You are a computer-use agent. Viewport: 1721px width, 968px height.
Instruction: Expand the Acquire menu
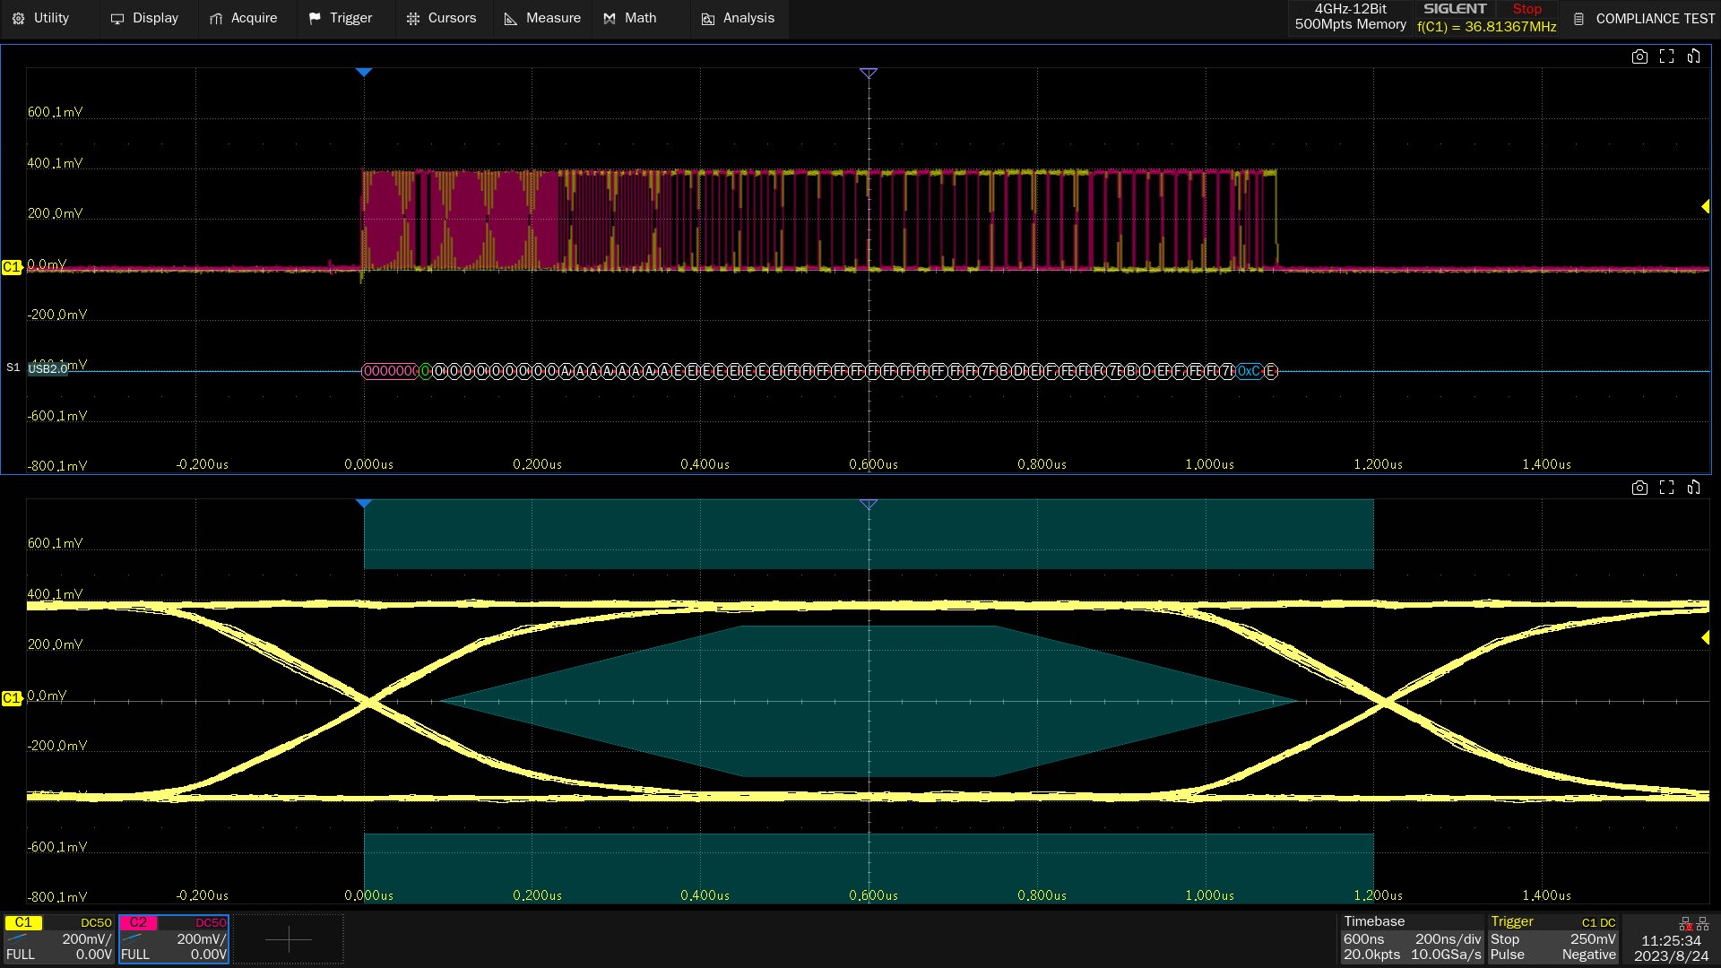click(243, 18)
